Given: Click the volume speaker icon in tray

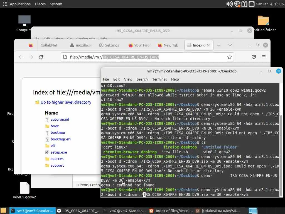Looking at the screenshot, I should coord(229,4).
